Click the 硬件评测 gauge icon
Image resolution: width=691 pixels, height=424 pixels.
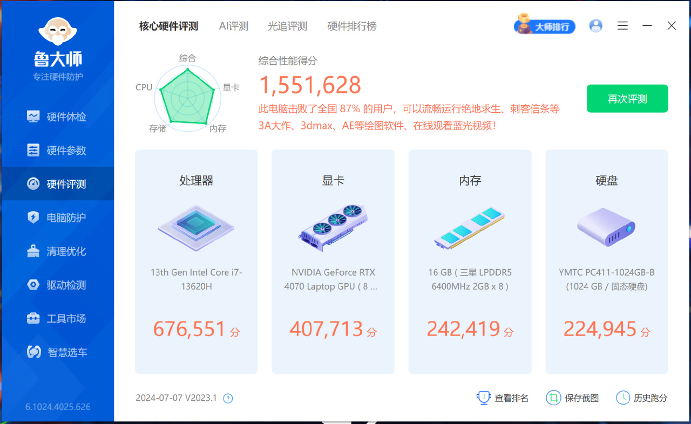[33, 184]
